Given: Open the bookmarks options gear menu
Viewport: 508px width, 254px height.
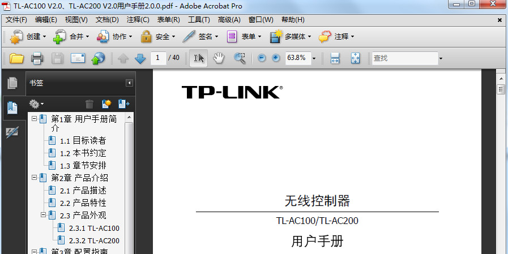Looking at the screenshot, I should pyautogui.click(x=36, y=104).
